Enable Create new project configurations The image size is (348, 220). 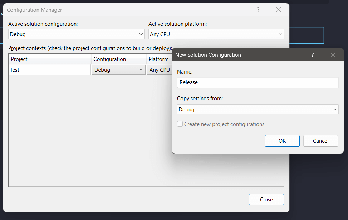point(180,124)
